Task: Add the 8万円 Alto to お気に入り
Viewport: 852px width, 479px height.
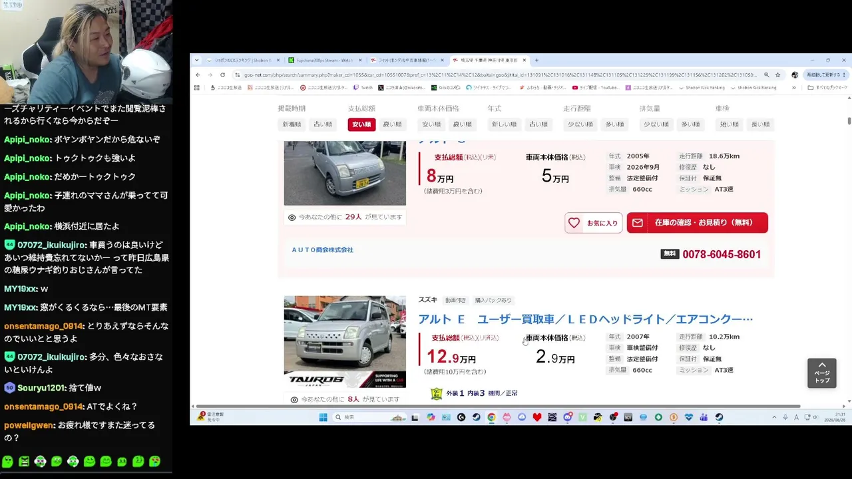Action: tap(594, 223)
